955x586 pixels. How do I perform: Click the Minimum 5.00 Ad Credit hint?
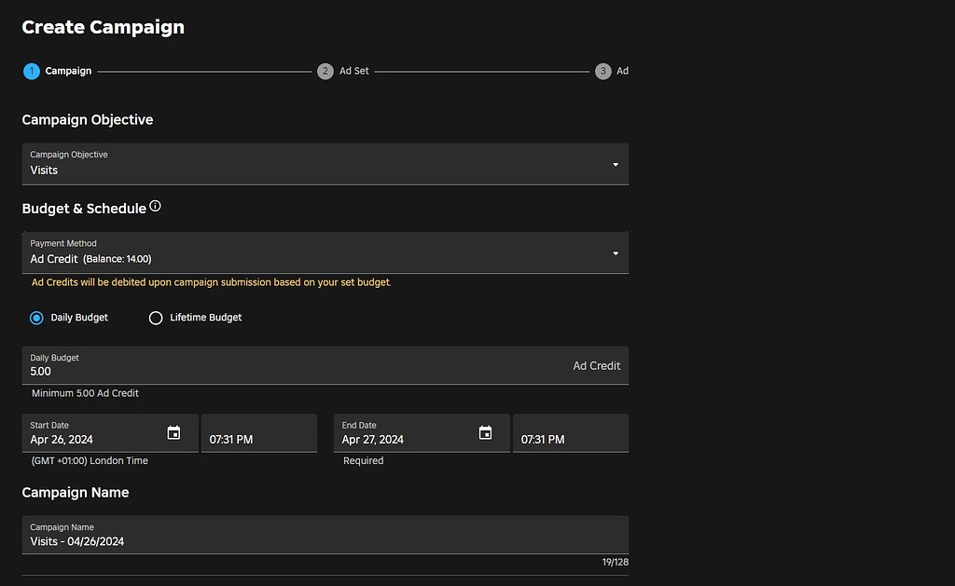tap(85, 393)
